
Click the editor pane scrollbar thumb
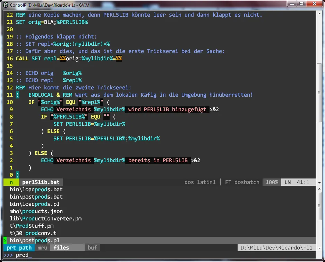[x=319, y=93]
